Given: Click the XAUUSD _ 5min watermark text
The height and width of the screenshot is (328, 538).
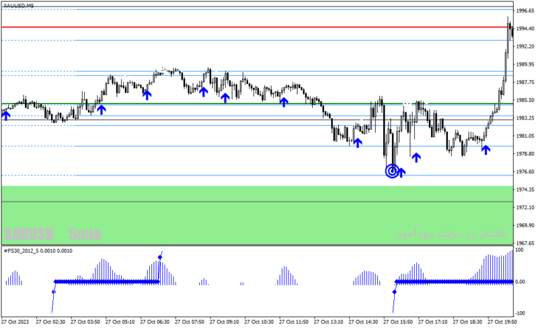Looking at the screenshot, I should 53,235.
